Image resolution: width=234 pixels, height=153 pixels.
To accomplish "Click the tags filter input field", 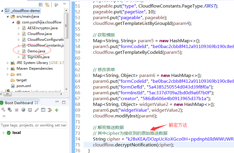I will tap(33, 125).
